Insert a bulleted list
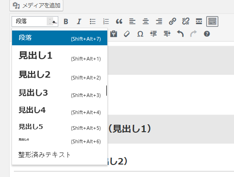 pos(92,21)
